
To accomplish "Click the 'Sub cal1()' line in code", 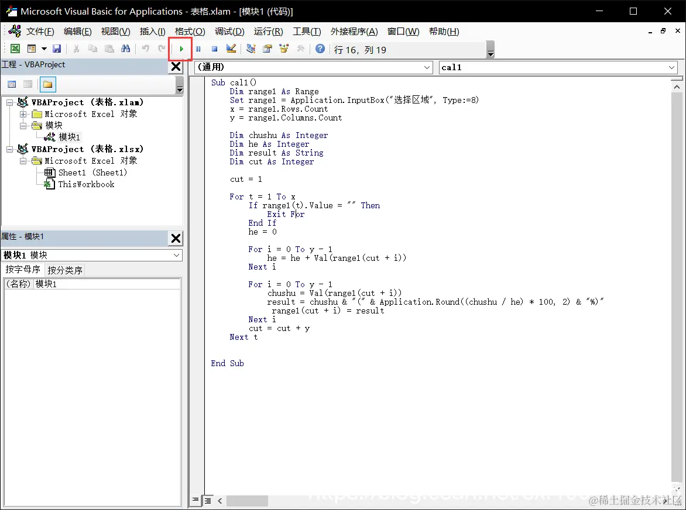I will tap(234, 82).
